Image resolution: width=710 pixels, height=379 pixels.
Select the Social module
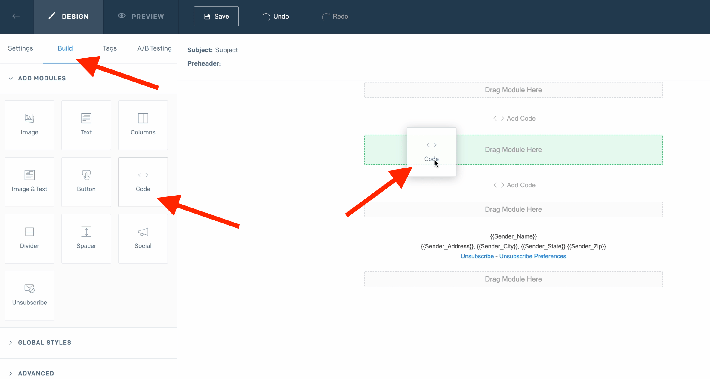[143, 239]
